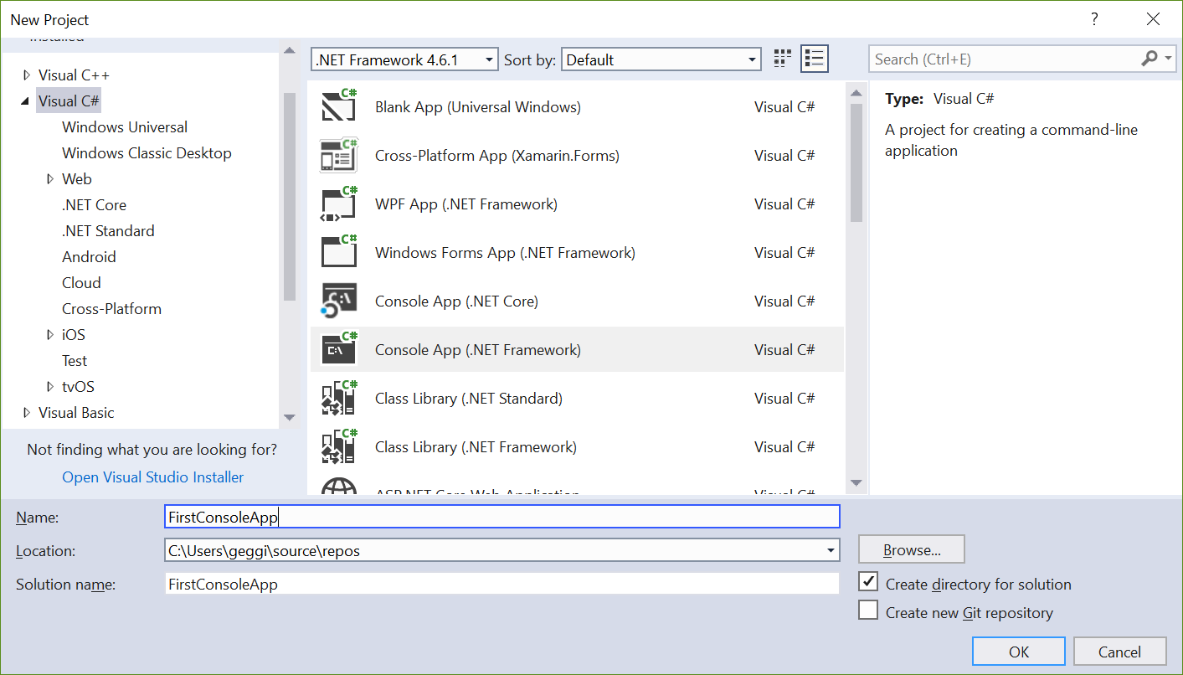Select Console App (.NET Core) name text
Viewport: 1183px width, 675px height.
tap(456, 301)
